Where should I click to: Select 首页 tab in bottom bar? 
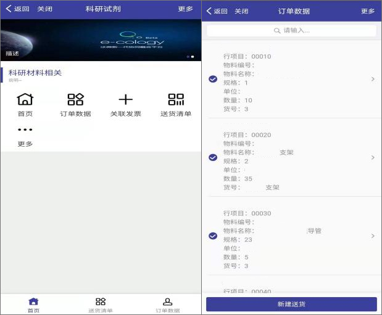33,305
